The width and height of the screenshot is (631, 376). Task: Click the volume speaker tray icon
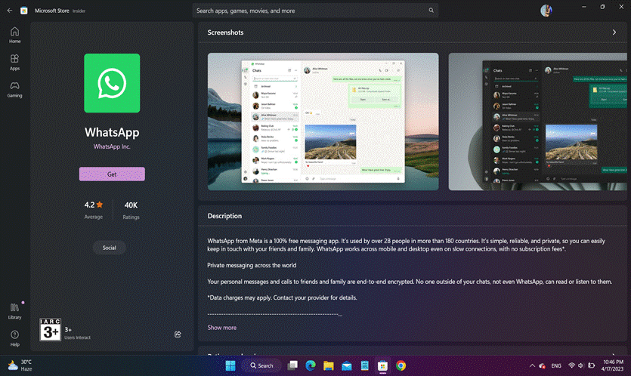tap(581, 365)
